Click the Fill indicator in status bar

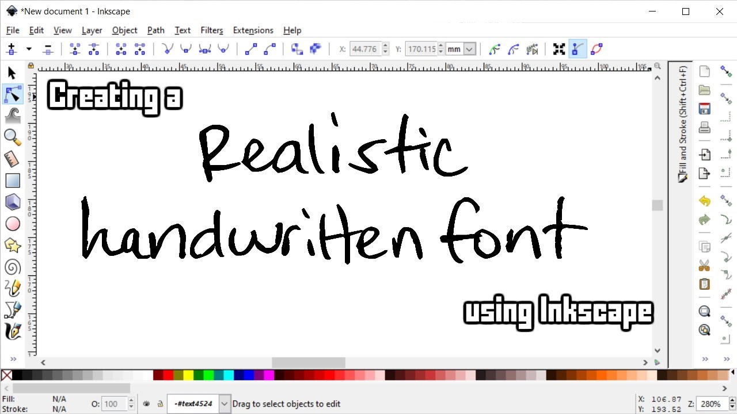coord(36,399)
